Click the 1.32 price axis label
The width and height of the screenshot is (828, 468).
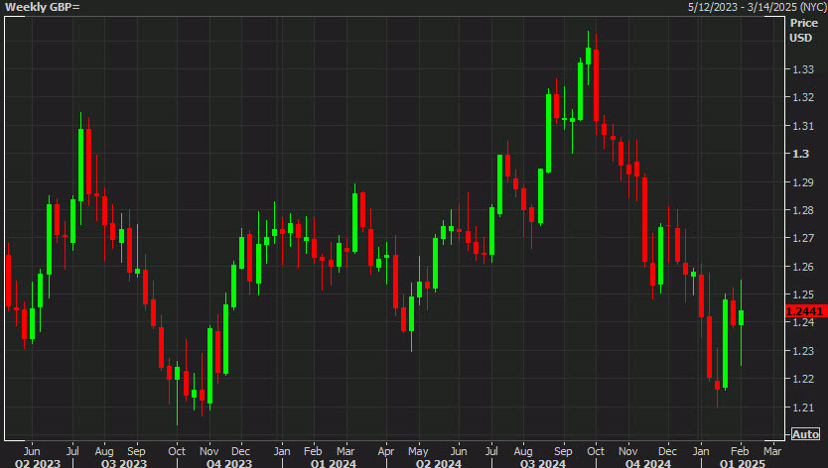(803, 97)
